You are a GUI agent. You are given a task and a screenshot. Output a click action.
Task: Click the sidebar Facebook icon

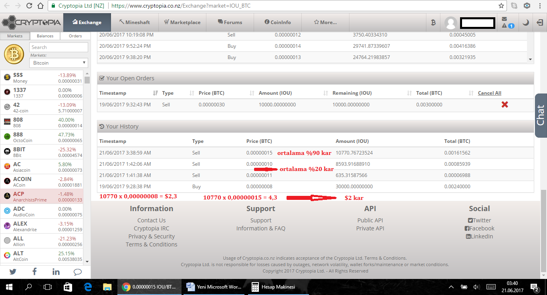tap(34, 272)
